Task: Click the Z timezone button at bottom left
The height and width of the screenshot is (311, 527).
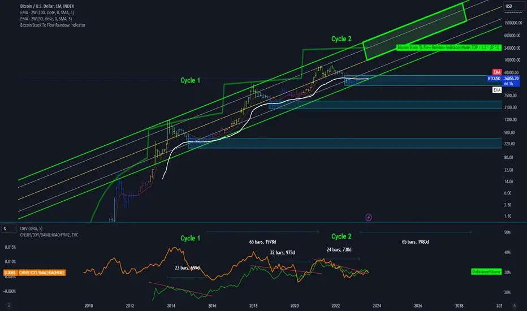Action: click(x=8, y=305)
